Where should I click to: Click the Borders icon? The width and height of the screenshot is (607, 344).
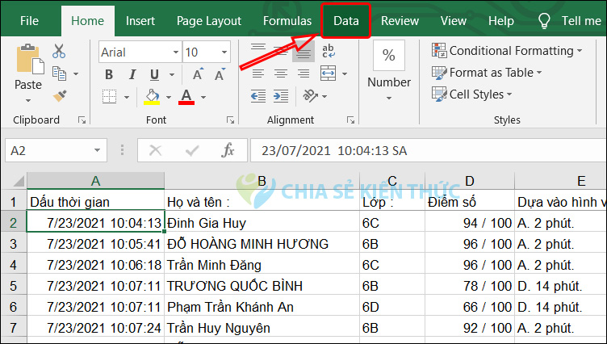(x=109, y=96)
